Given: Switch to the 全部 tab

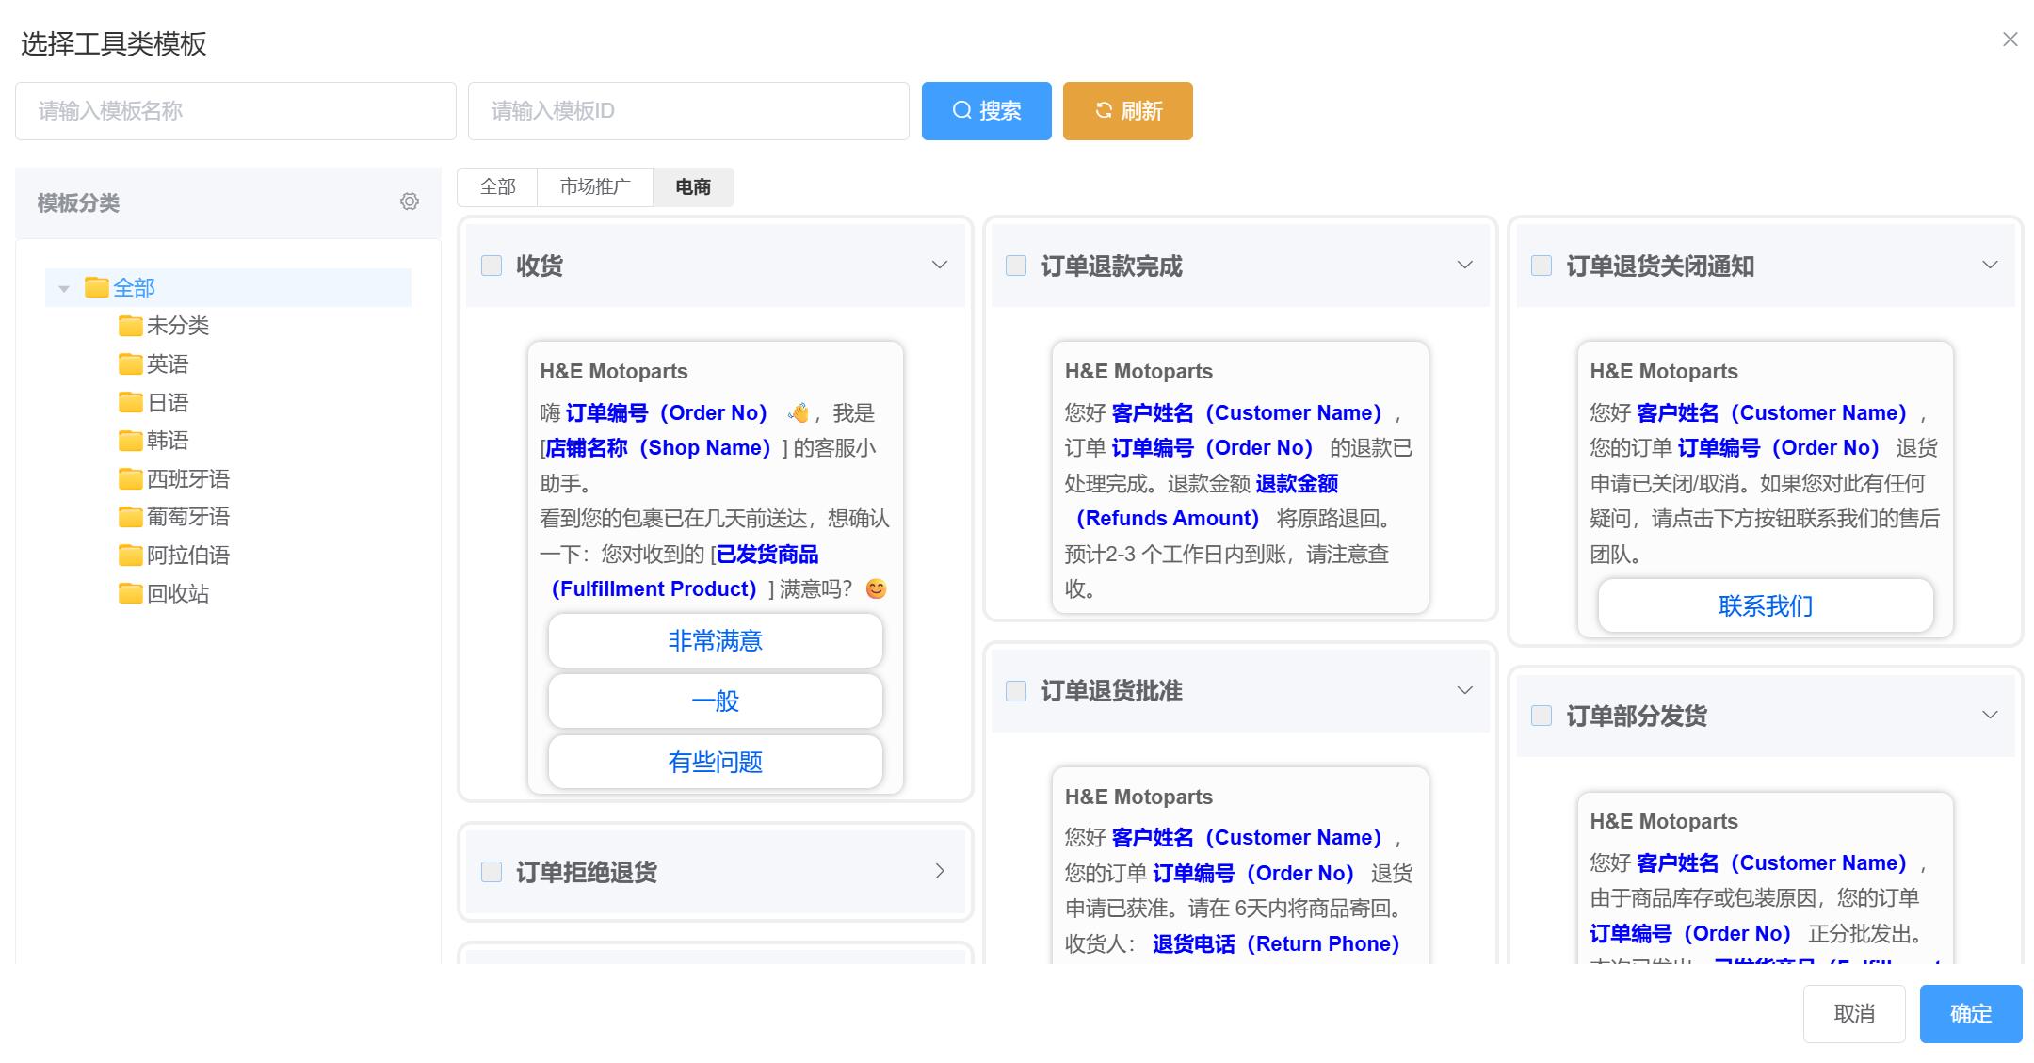Looking at the screenshot, I should pyautogui.click(x=498, y=186).
